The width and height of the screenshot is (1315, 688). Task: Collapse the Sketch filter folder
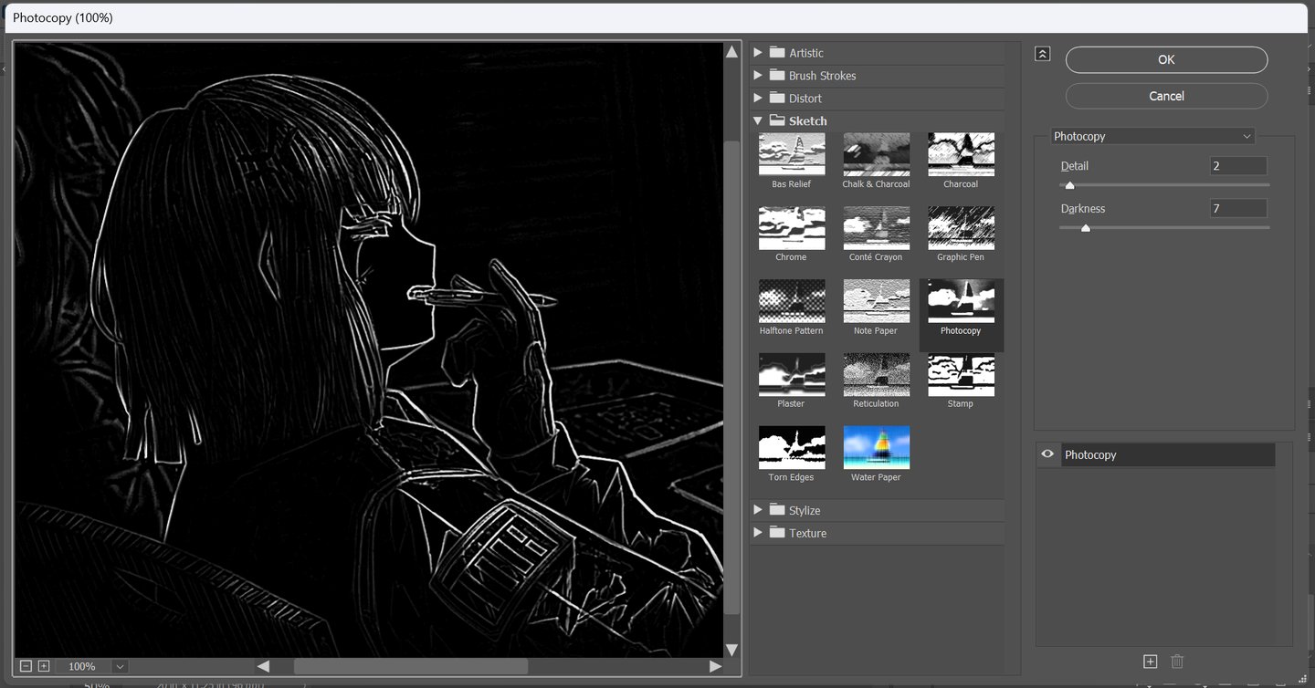tap(758, 120)
